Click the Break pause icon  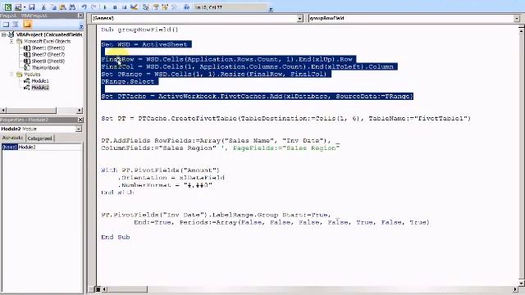[x=115, y=7]
